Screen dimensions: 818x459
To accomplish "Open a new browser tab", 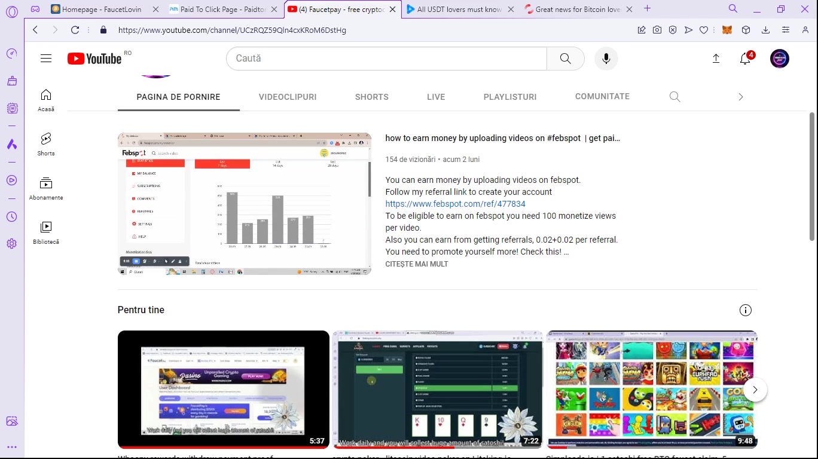I will point(647,9).
